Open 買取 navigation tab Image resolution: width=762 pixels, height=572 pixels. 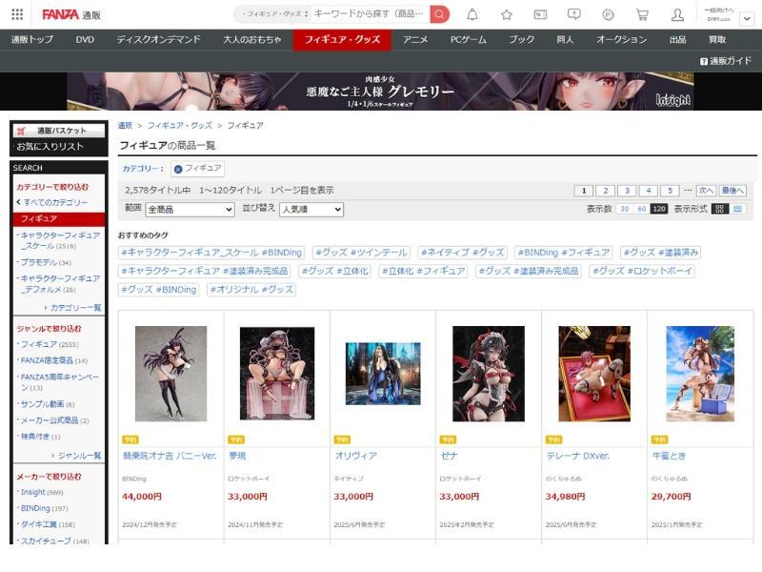click(x=717, y=40)
